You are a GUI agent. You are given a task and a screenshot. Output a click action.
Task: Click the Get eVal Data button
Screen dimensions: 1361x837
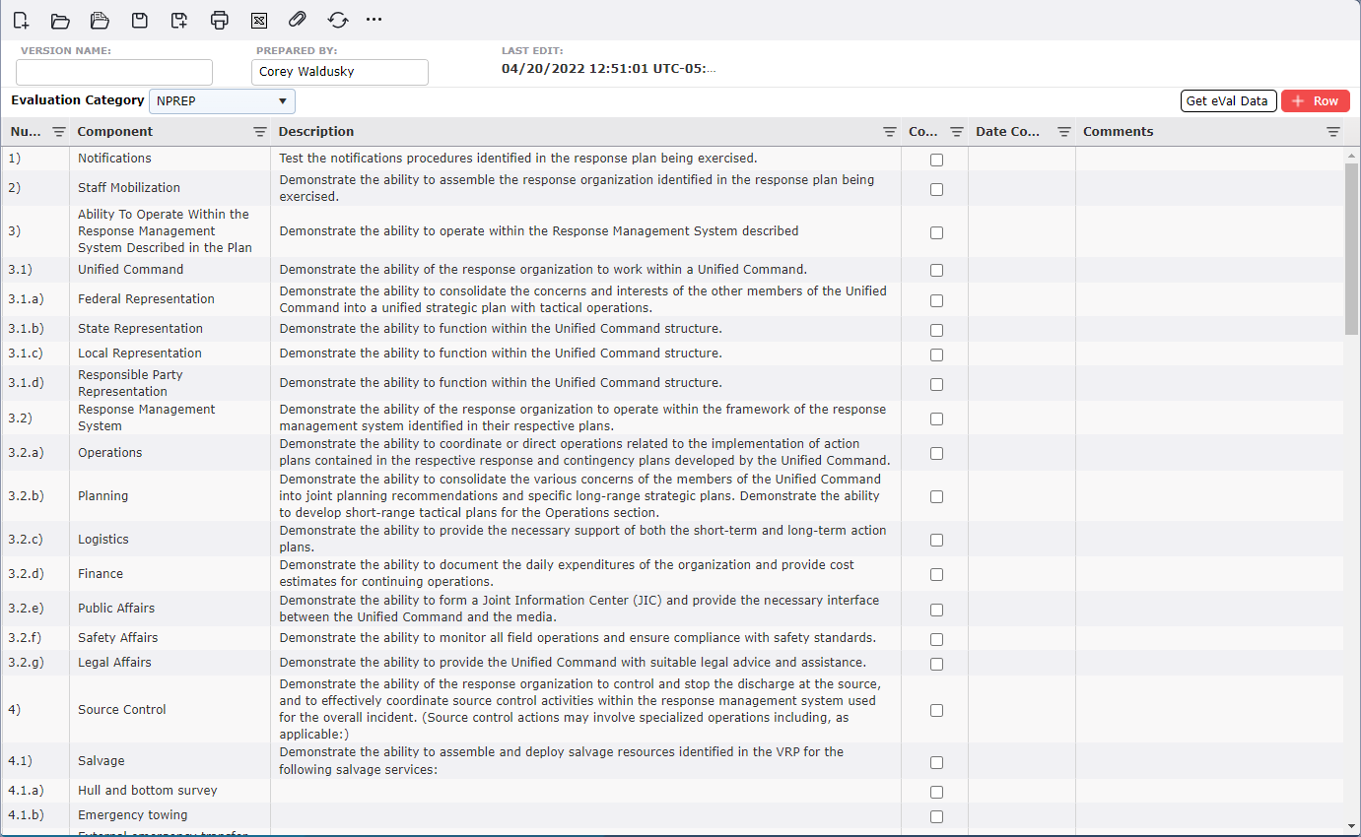point(1228,100)
